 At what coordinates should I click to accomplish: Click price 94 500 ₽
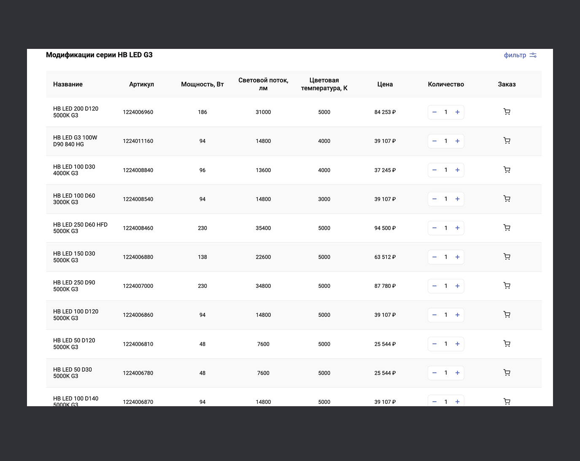point(385,228)
